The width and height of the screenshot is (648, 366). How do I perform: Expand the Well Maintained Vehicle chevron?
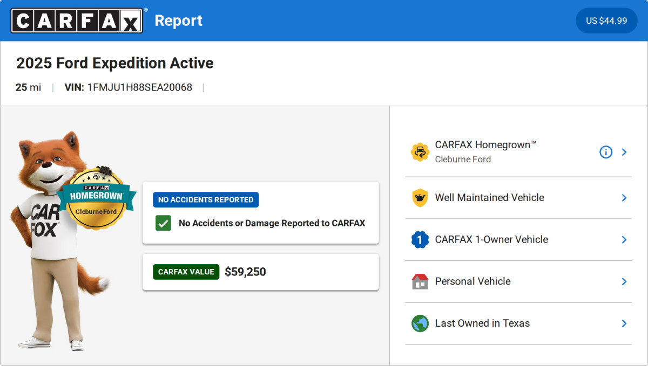[x=624, y=198]
